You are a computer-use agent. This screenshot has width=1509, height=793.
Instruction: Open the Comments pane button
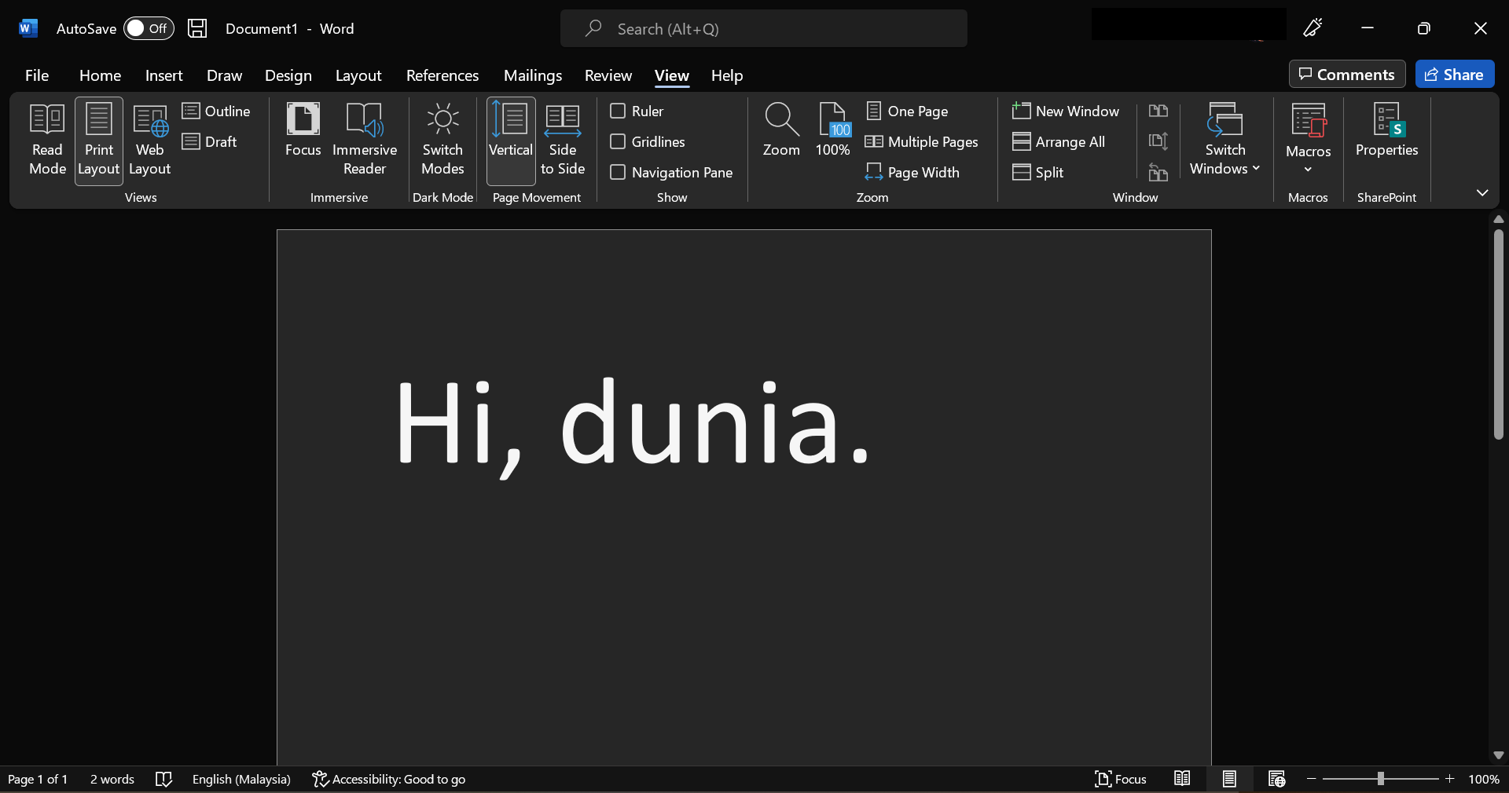click(x=1346, y=75)
